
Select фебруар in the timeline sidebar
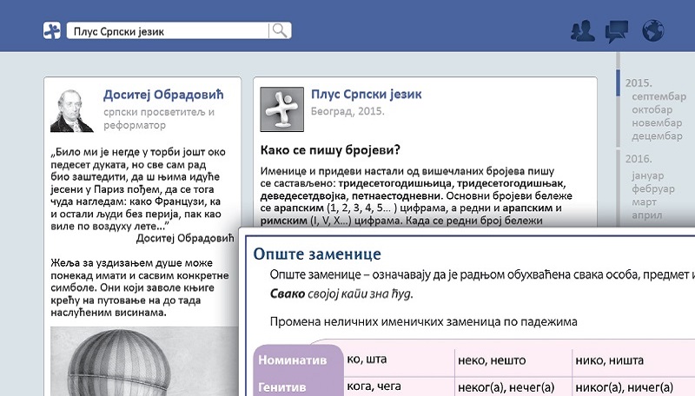pos(652,188)
